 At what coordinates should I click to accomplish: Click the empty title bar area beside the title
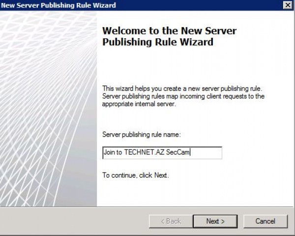click(x=197, y=5)
